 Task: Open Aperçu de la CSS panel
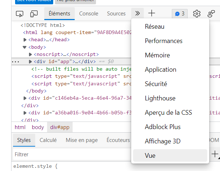point(170,113)
